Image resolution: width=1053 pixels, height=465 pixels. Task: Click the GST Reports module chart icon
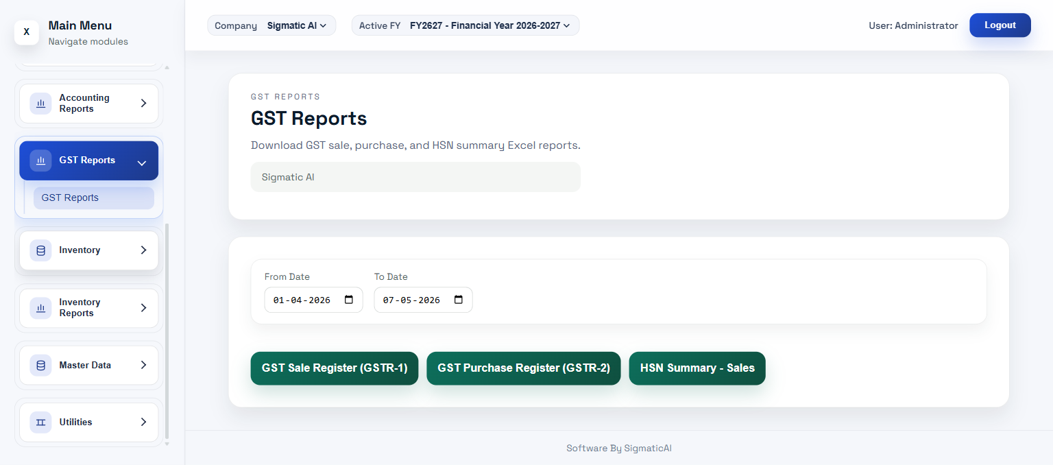point(40,160)
